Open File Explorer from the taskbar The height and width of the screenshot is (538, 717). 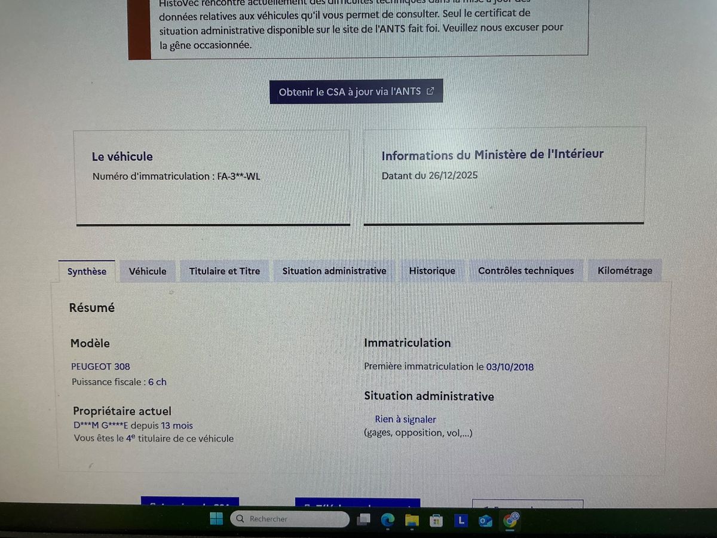(x=412, y=520)
